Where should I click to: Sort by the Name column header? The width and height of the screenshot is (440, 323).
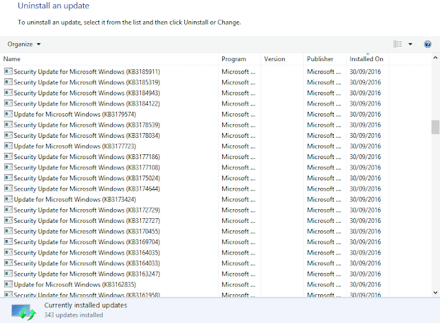(x=109, y=59)
